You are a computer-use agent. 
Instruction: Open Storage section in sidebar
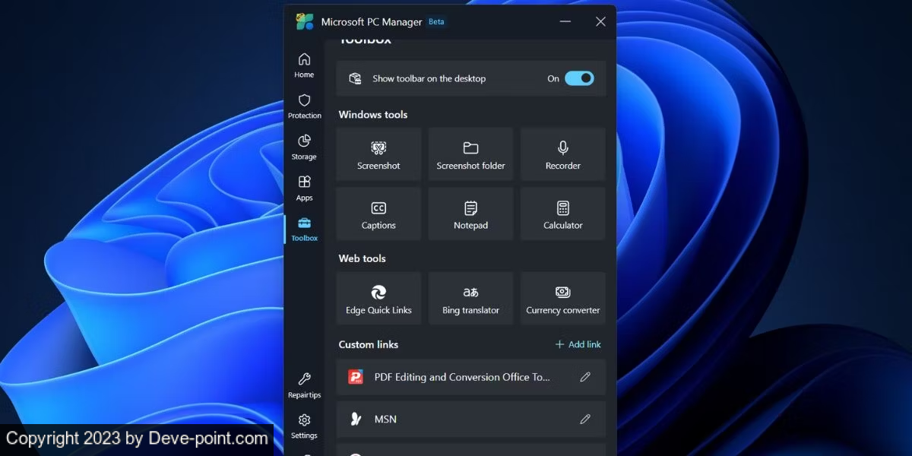pyautogui.click(x=304, y=147)
